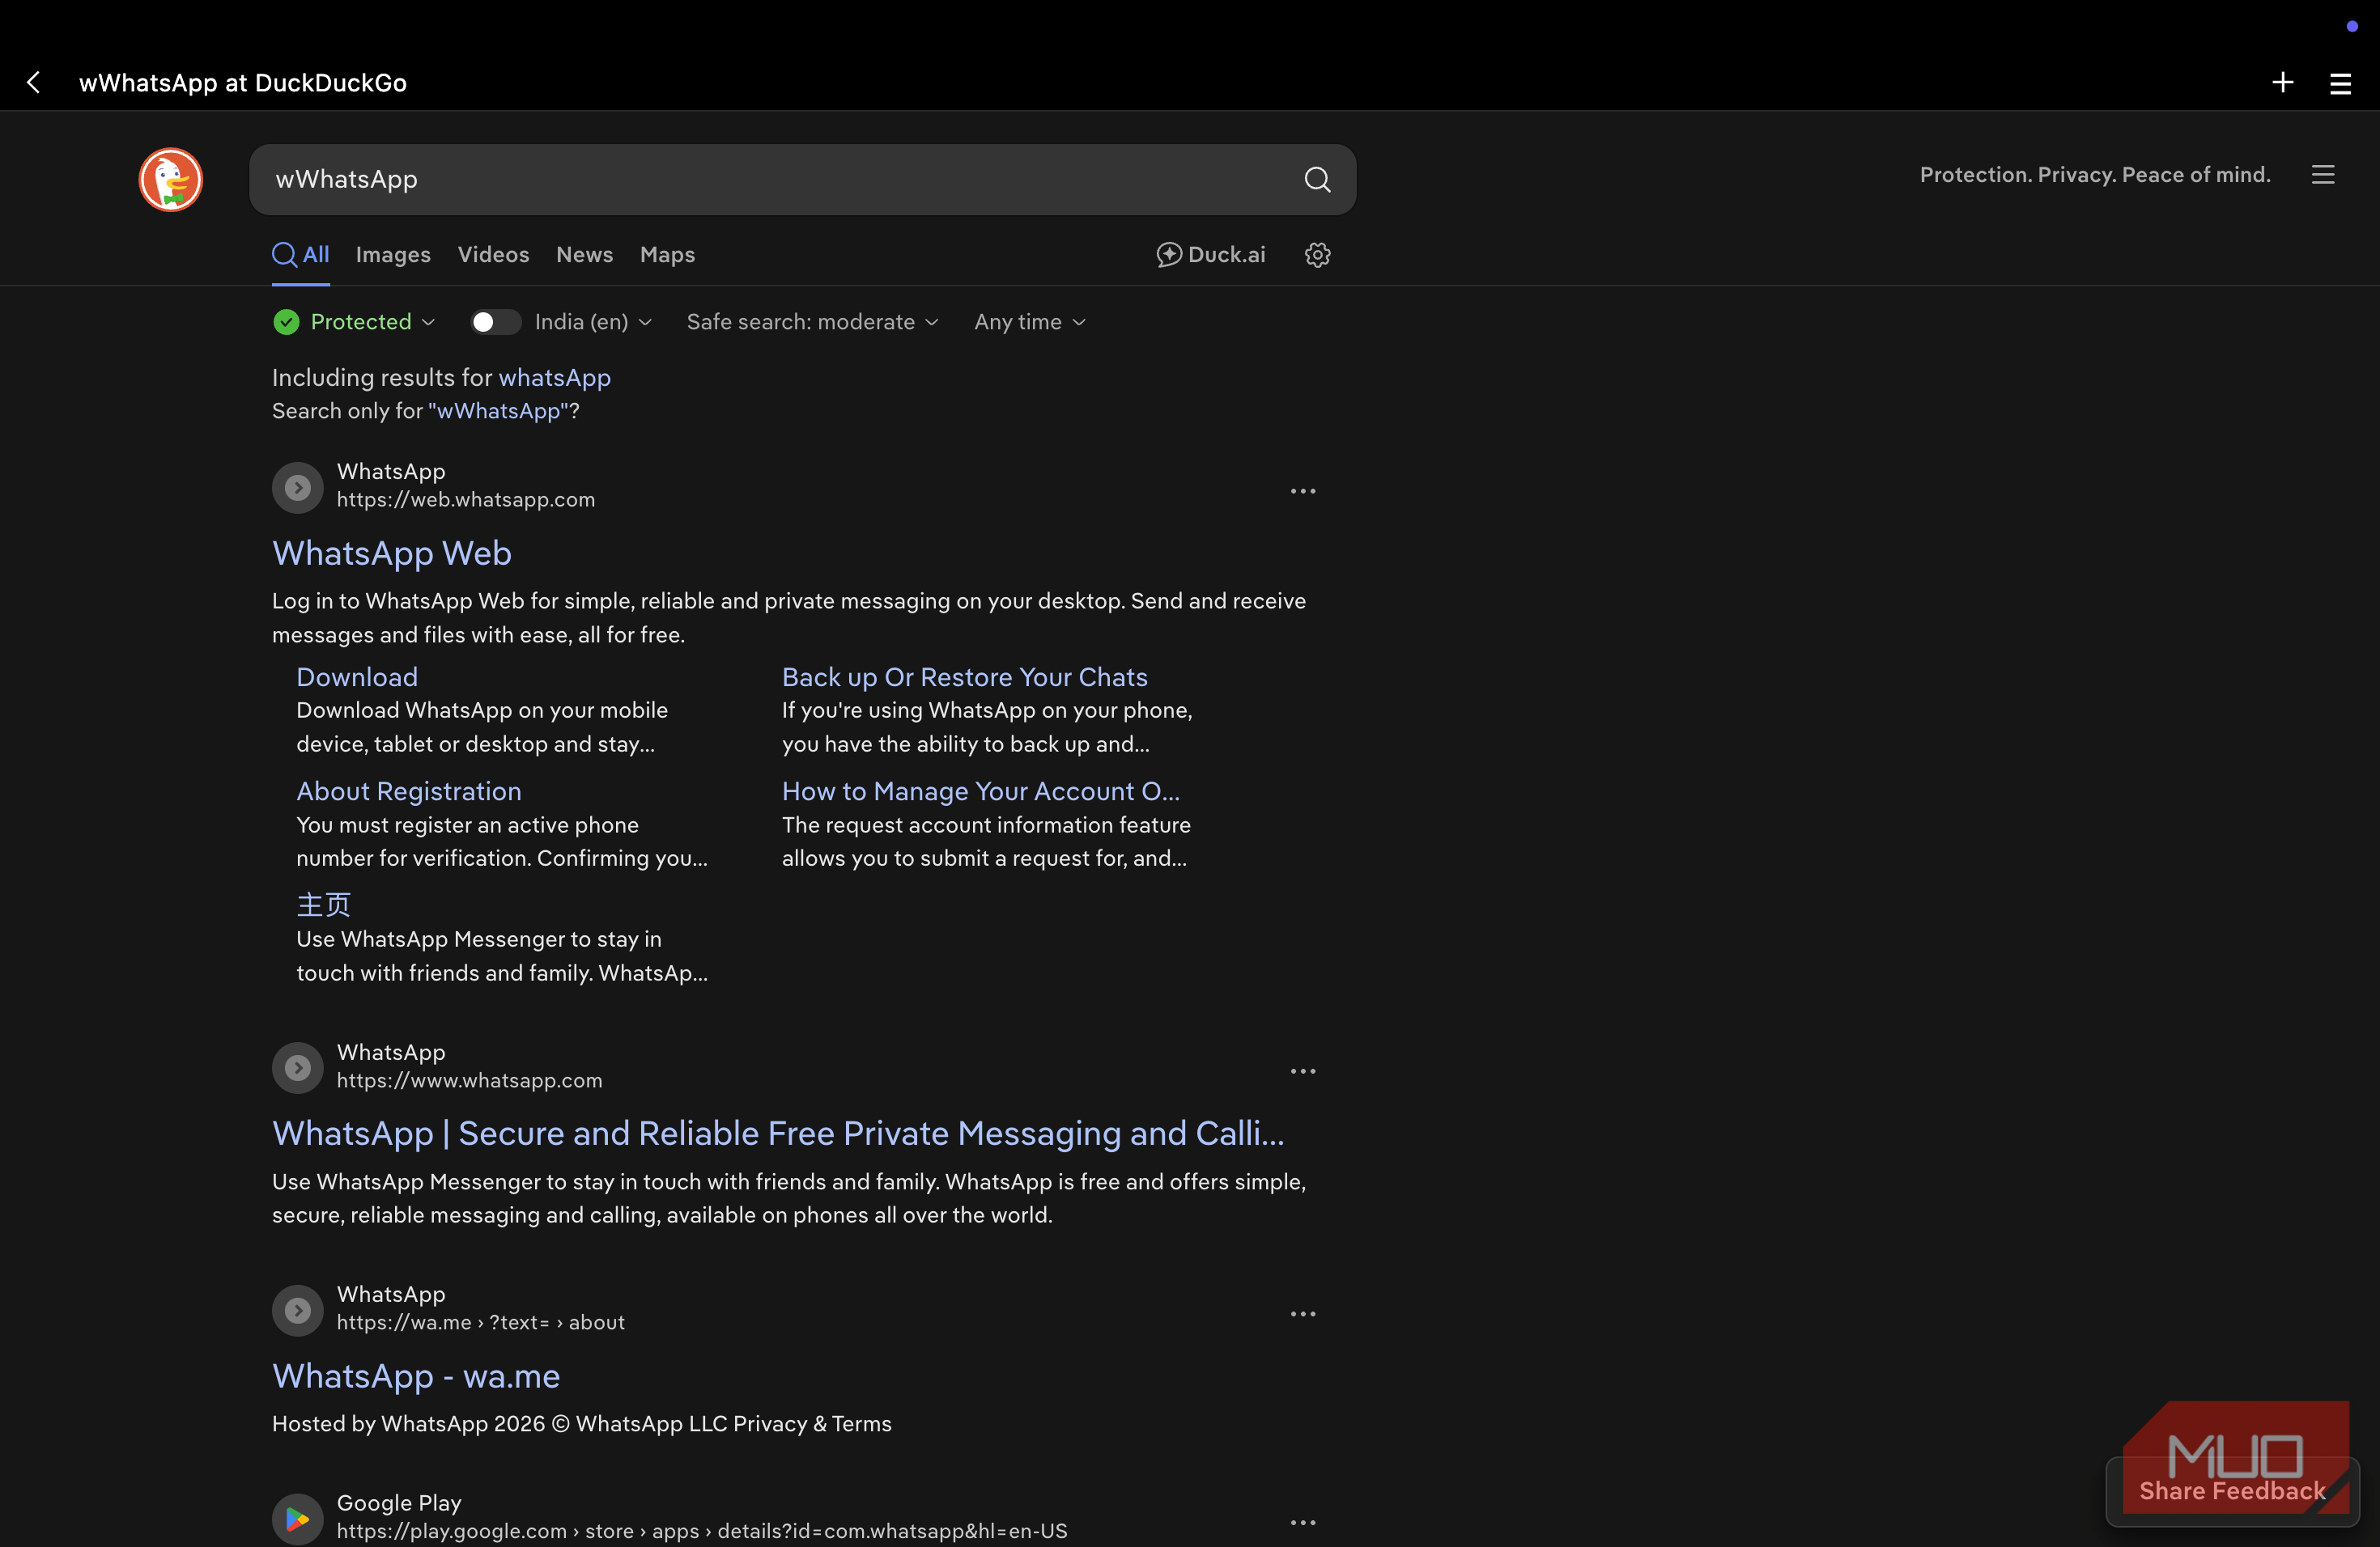Image resolution: width=2380 pixels, height=1547 pixels.
Task: Open more options for Google Play result
Action: pyautogui.click(x=1302, y=1522)
